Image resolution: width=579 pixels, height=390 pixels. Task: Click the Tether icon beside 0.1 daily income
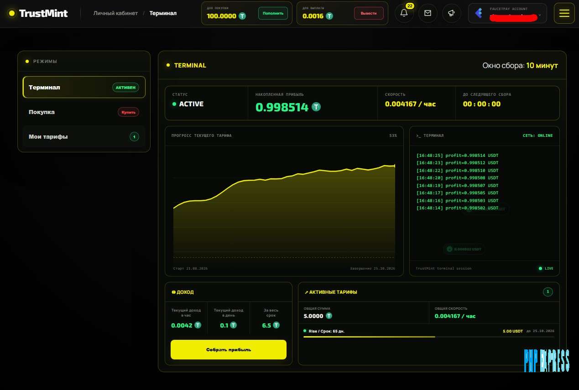pyautogui.click(x=233, y=325)
